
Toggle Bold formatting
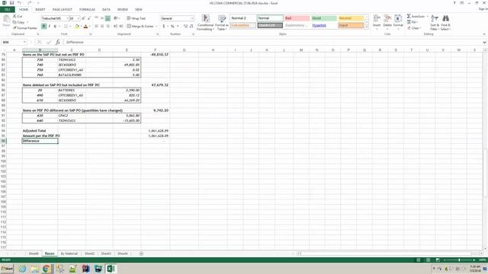pos(44,27)
